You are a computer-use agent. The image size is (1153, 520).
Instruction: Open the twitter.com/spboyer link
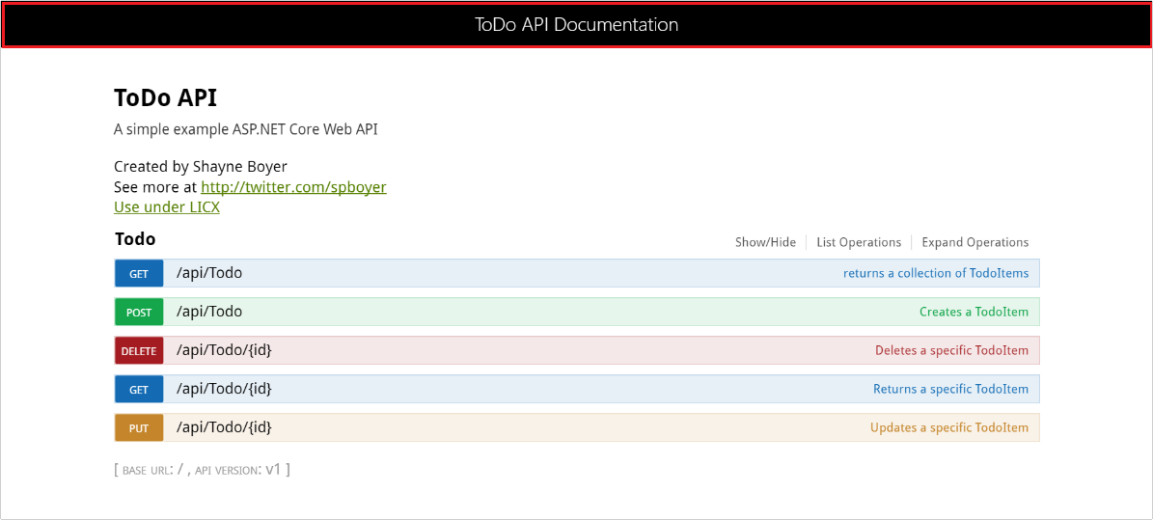pos(293,187)
